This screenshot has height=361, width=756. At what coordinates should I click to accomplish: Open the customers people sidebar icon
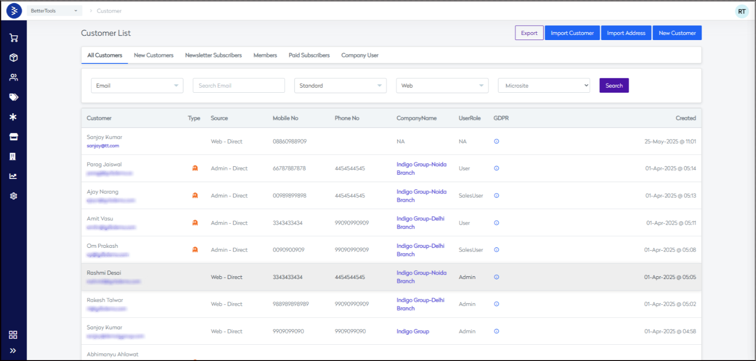[x=14, y=77]
